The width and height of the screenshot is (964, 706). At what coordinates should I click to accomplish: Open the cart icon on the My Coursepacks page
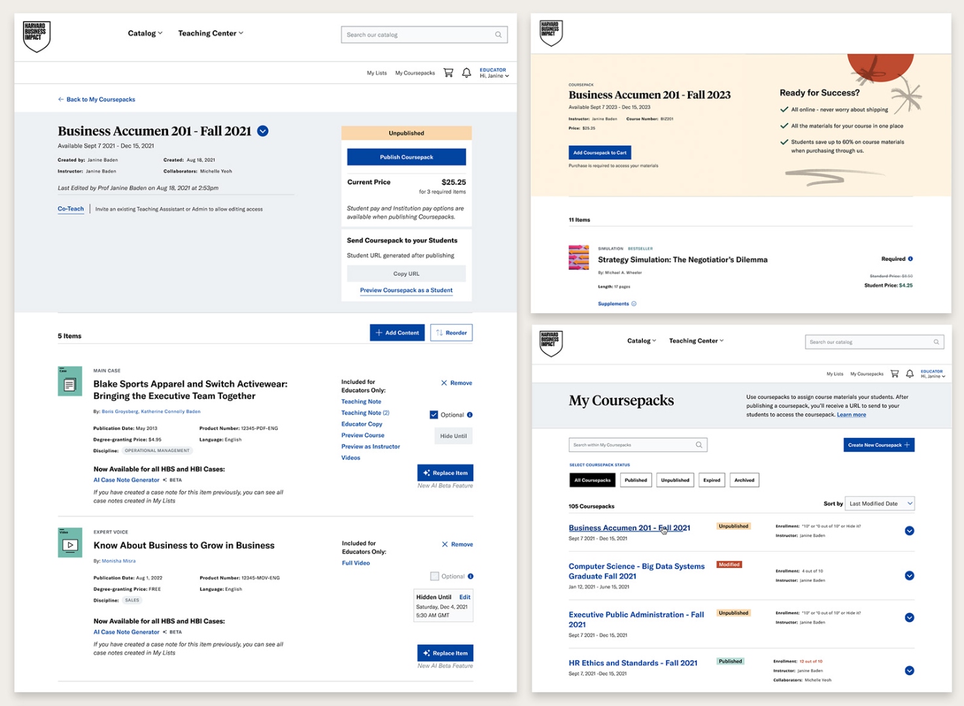coord(895,374)
